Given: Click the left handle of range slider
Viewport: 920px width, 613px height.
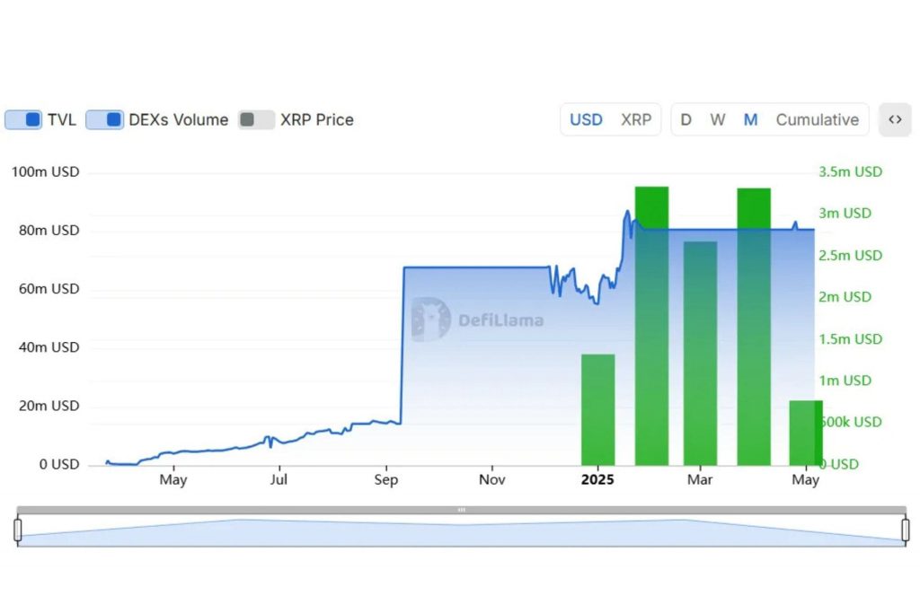Looking at the screenshot, I should coord(17,530).
